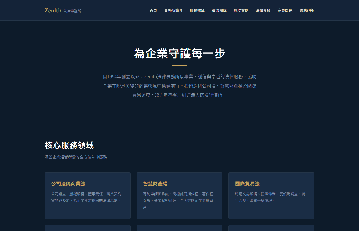The image size is (359, 231).
Task: Open the 國際貿易法 service card
Action: [271, 196]
